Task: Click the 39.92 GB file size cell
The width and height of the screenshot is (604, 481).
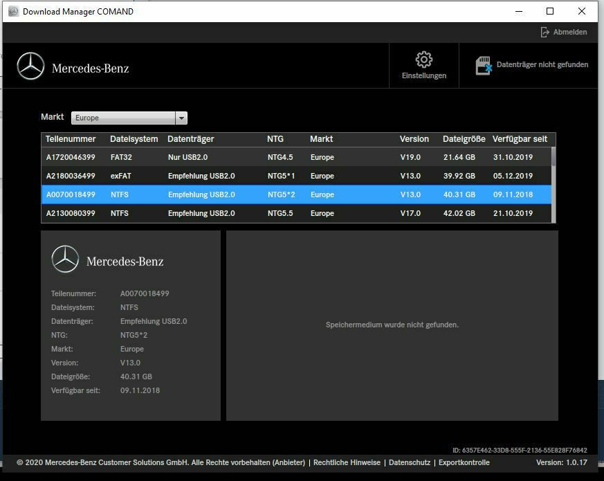Action: (x=459, y=176)
